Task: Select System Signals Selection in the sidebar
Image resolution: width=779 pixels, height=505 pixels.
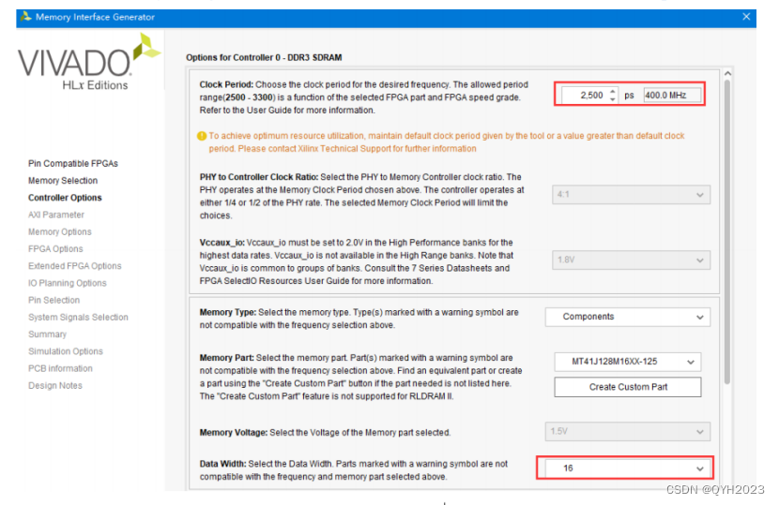Action: pos(78,318)
